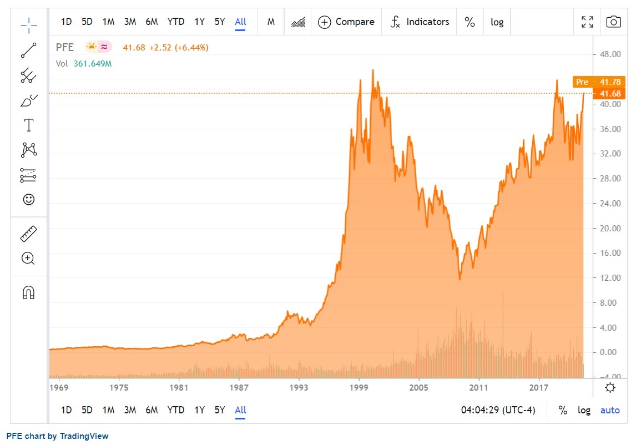This screenshot has height=445, width=636.
Task: Click the PFE symbol label
Action: tap(65, 48)
